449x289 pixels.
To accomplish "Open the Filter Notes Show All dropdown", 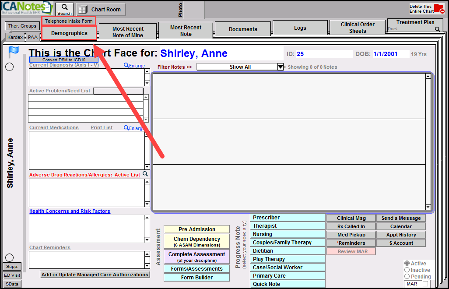I will tap(281, 67).
